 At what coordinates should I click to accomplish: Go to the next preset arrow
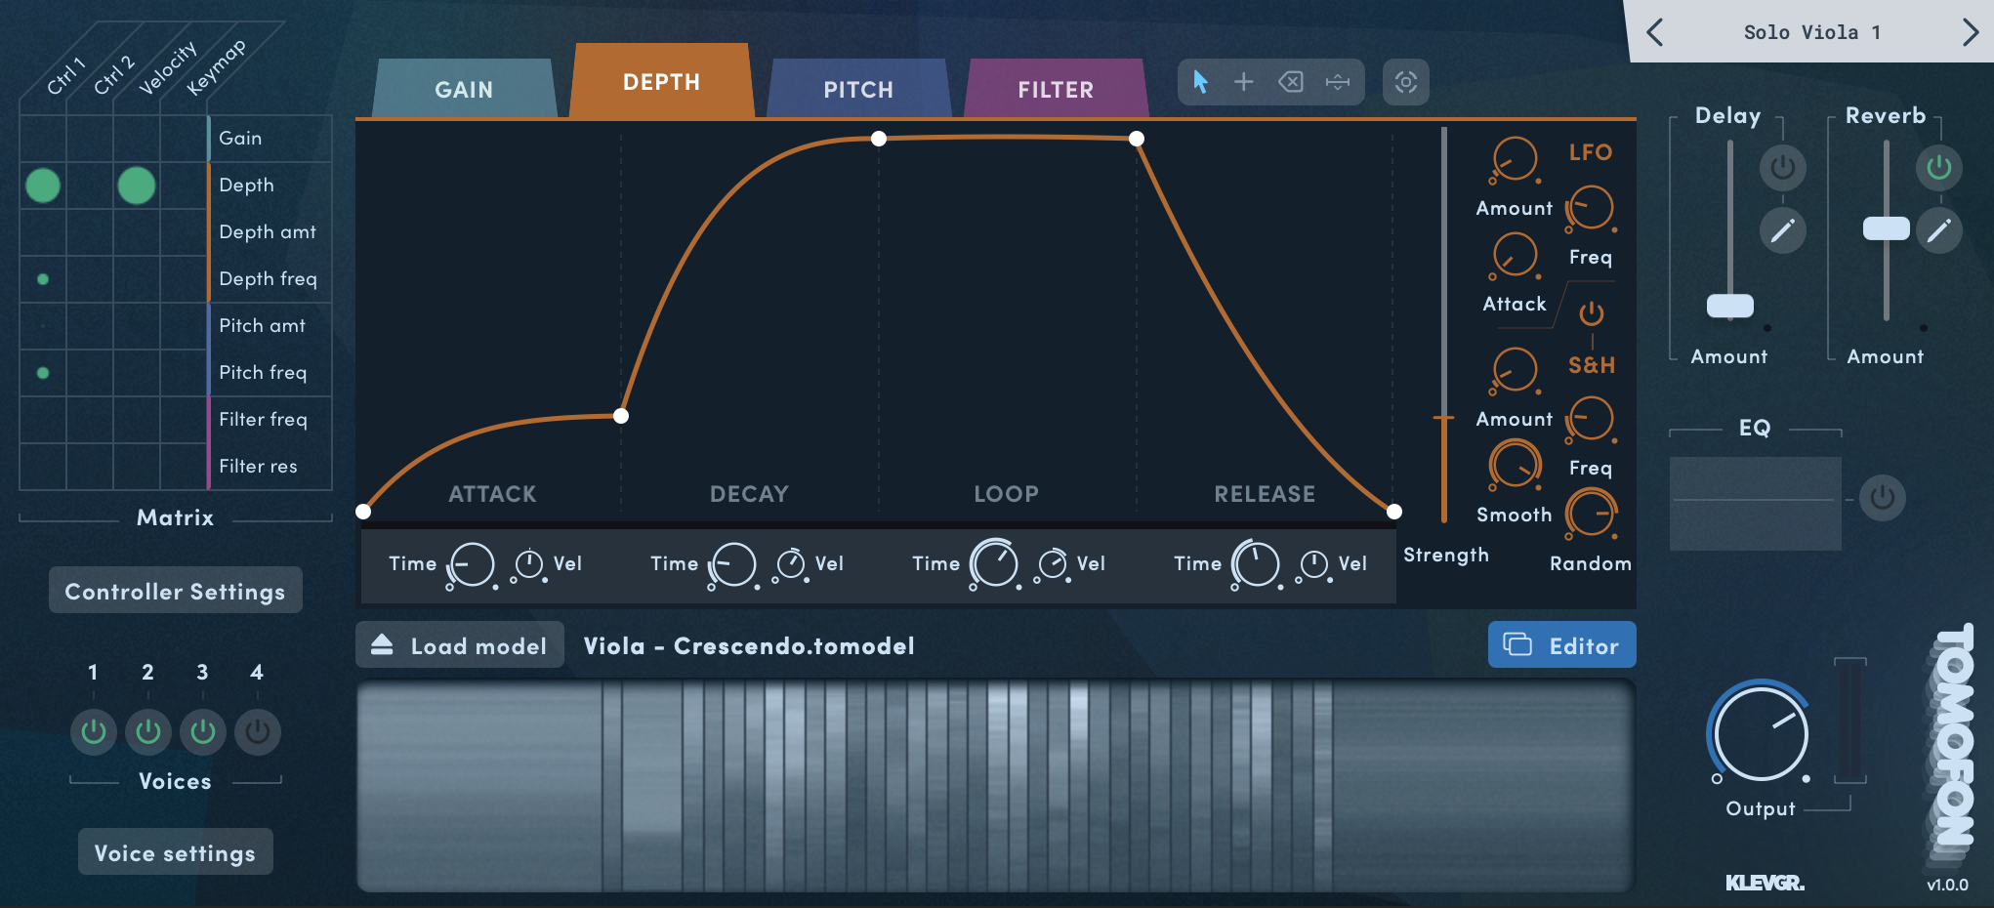[1970, 32]
